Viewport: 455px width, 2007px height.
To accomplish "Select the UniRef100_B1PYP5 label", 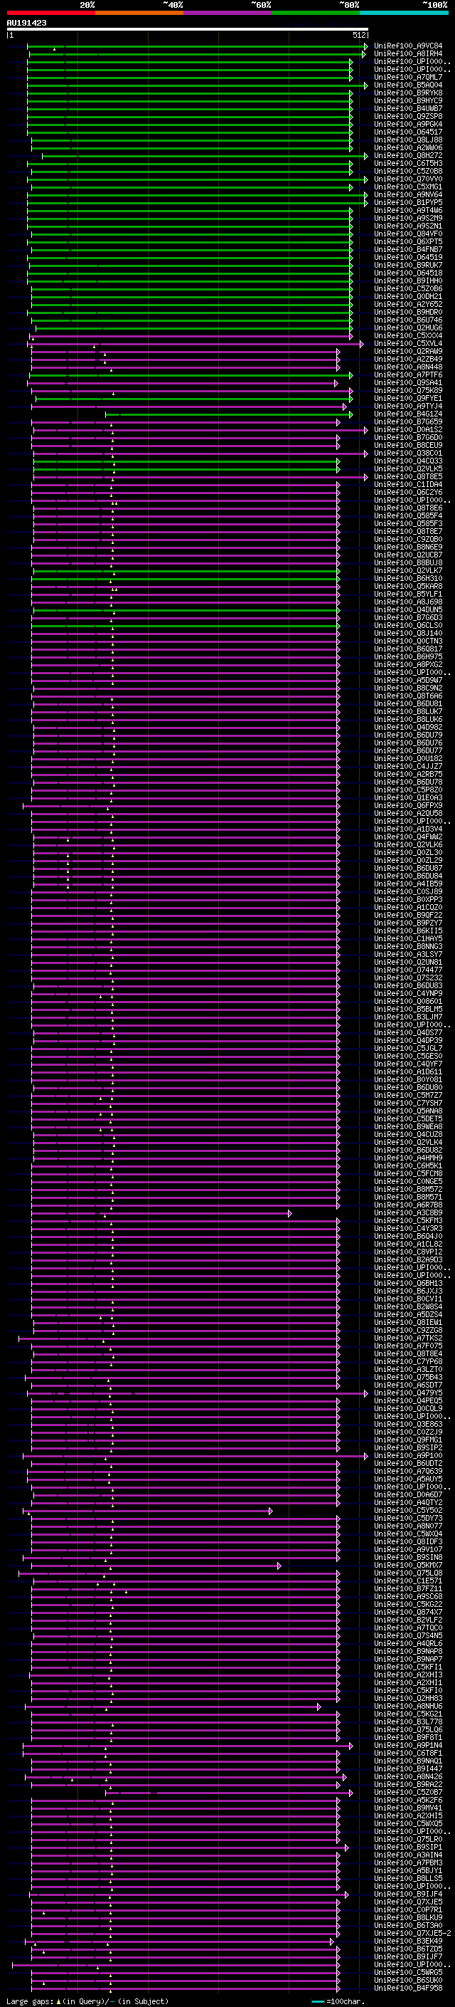I will pyautogui.click(x=408, y=203).
